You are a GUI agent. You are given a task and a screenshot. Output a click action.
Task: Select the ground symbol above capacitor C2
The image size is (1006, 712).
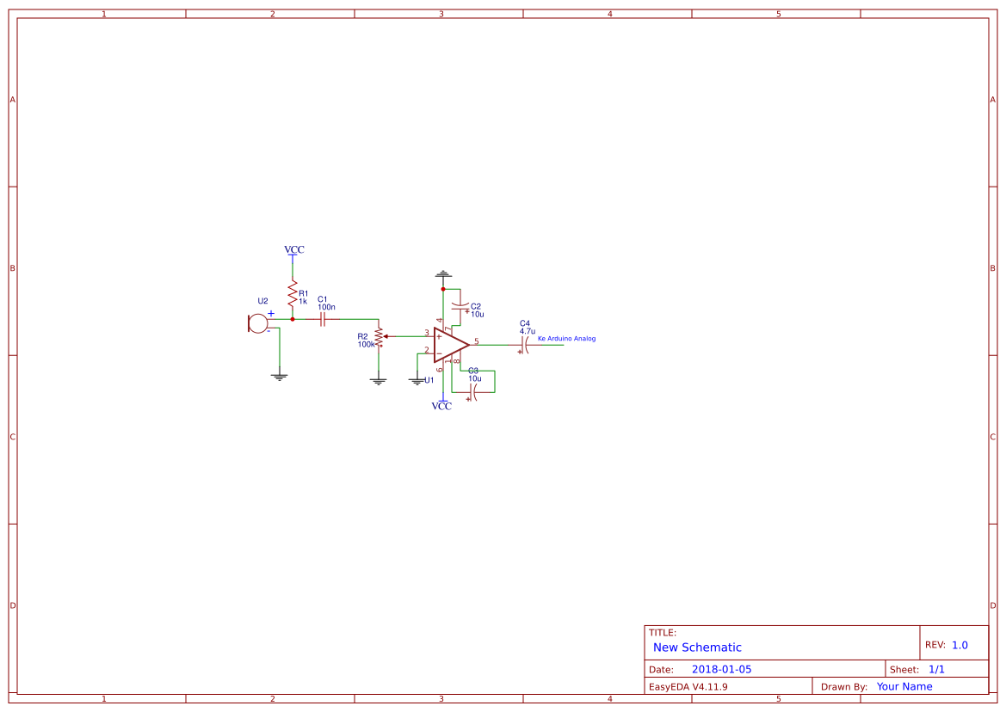pos(442,273)
